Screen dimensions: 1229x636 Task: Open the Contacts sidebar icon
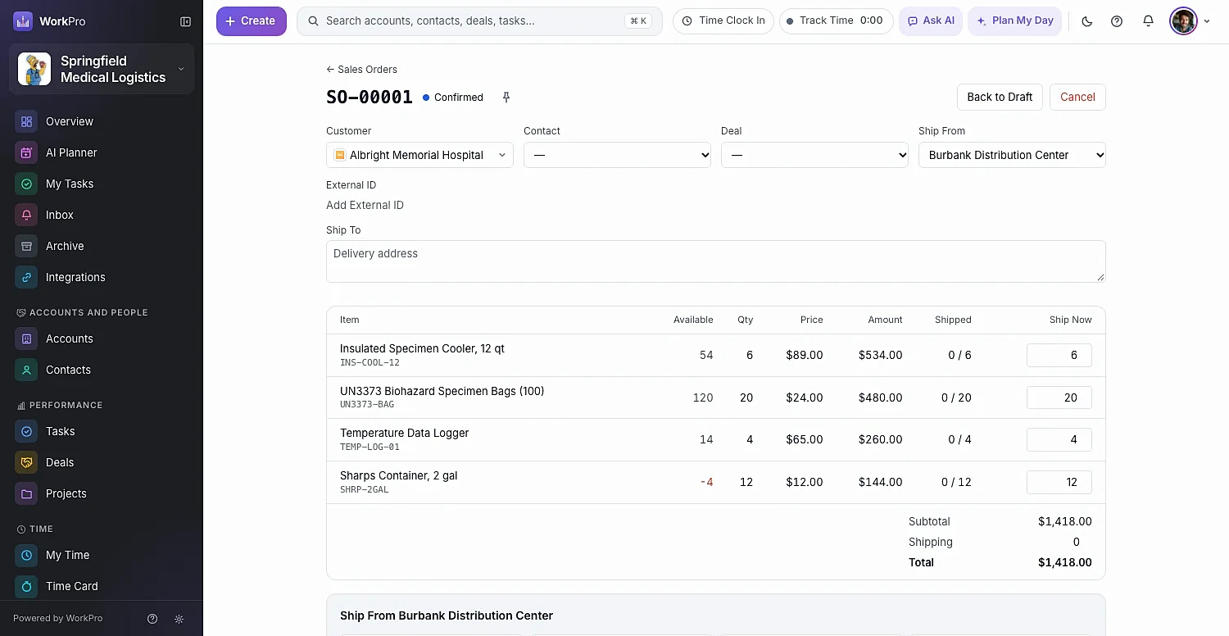26,370
